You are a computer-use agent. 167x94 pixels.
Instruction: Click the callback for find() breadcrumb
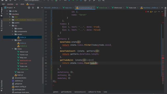tap(94, 92)
